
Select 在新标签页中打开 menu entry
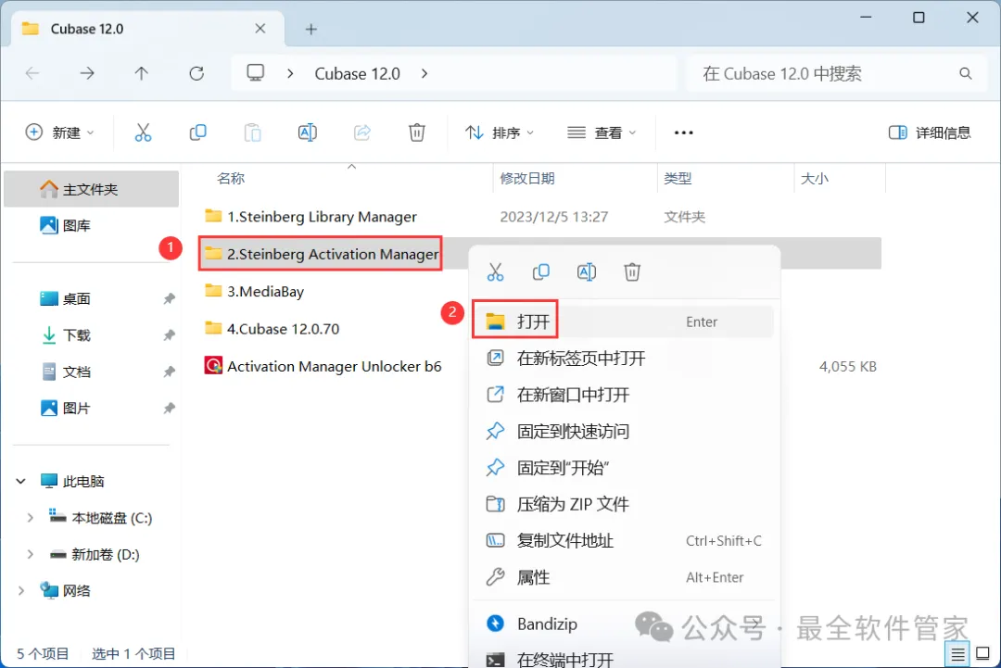pos(623,358)
